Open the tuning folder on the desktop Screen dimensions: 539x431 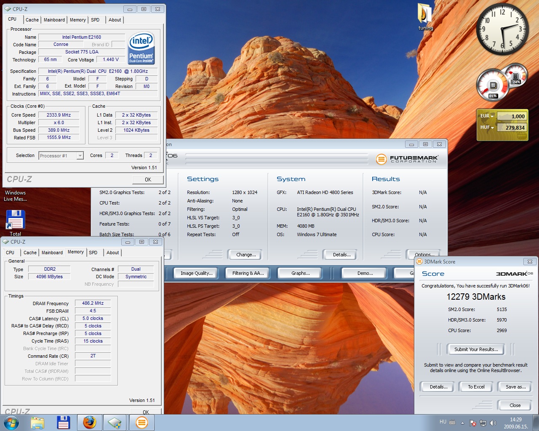[425, 17]
